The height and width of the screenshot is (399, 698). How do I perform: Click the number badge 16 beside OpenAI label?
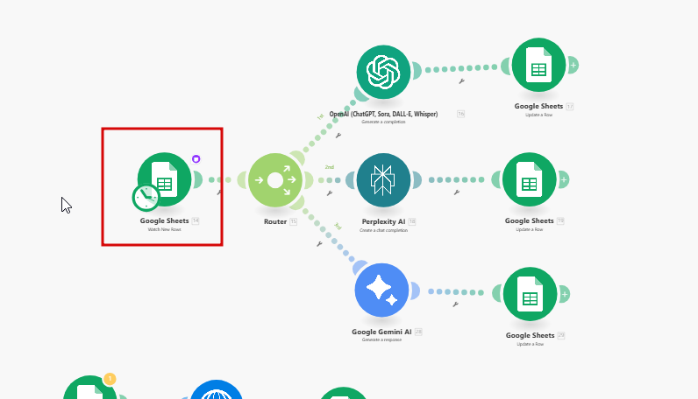(460, 115)
